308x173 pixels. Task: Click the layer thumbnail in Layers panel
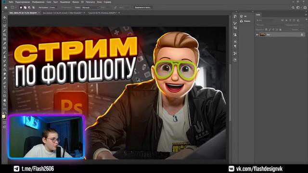click(x=262, y=35)
